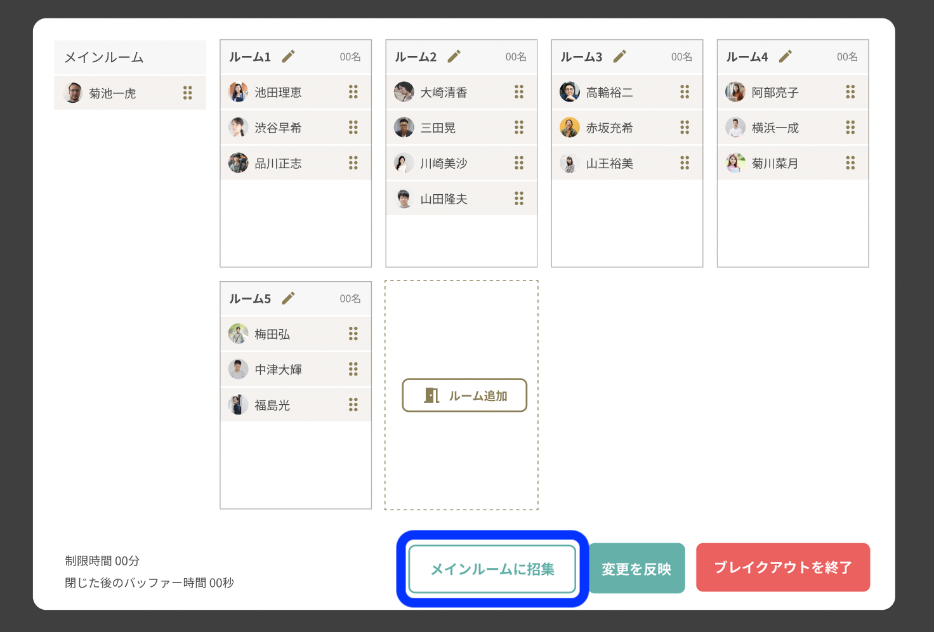Click メインルームに招集 button
934x632 pixels.
pos(492,569)
